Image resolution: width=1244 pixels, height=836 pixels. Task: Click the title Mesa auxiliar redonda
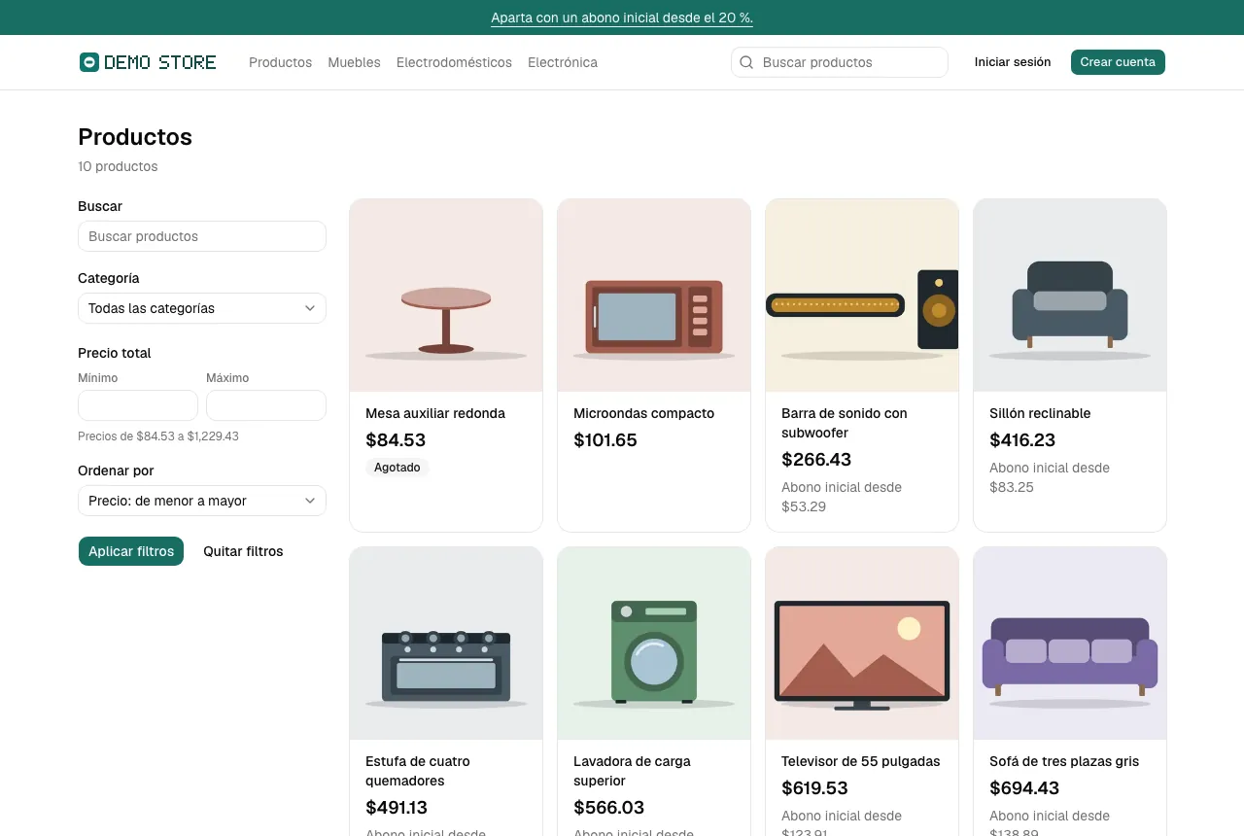435,413
